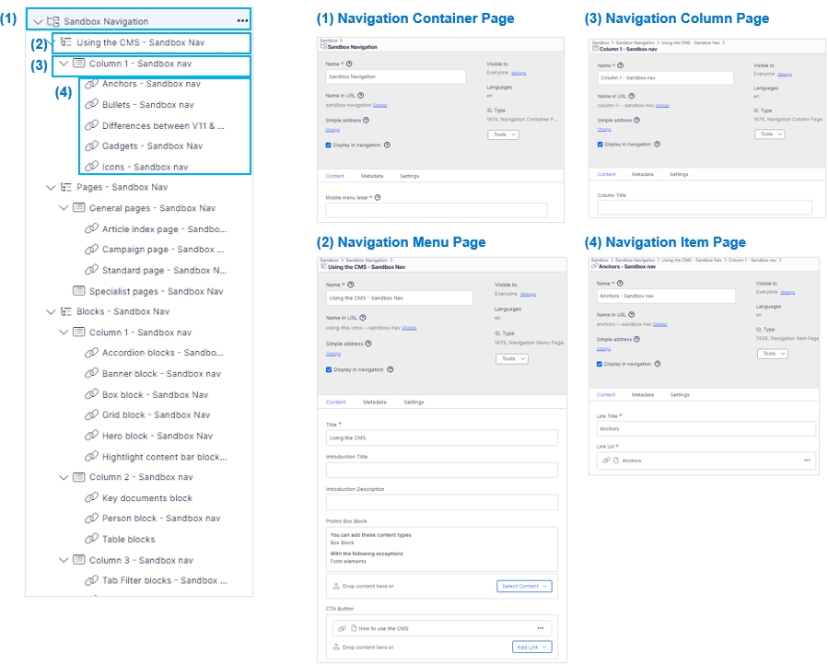Click Change link under sandbox-navigation URL name
Screen dimensions: 828x665
(x=380, y=106)
